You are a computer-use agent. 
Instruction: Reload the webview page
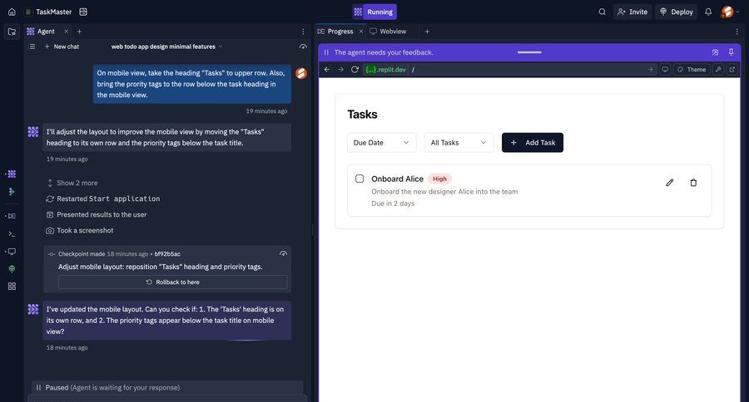coord(355,70)
